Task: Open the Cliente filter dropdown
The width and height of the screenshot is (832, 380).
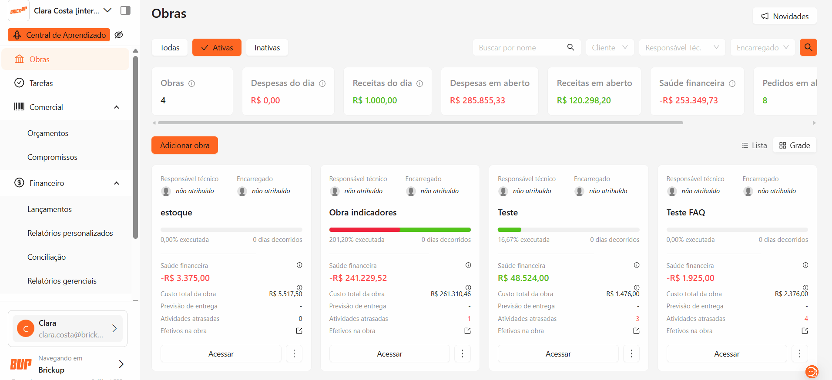Action: (610, 47)
